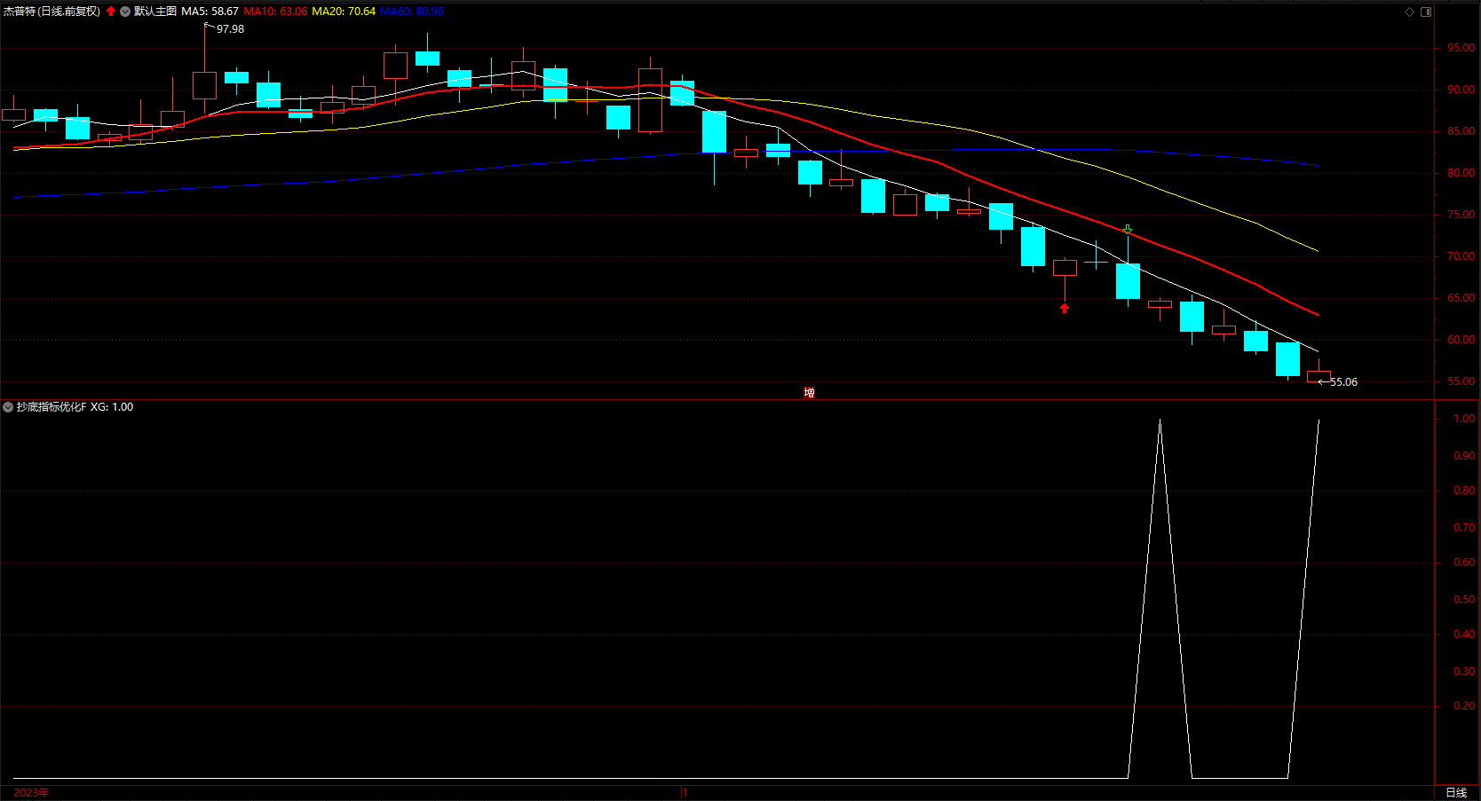Click the 默认主图 label
Screen dimensions: 1481x801
click(155, 12)
